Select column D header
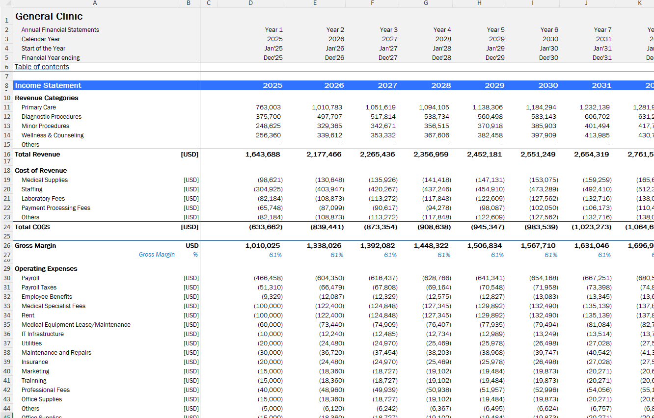 (250, 3)
